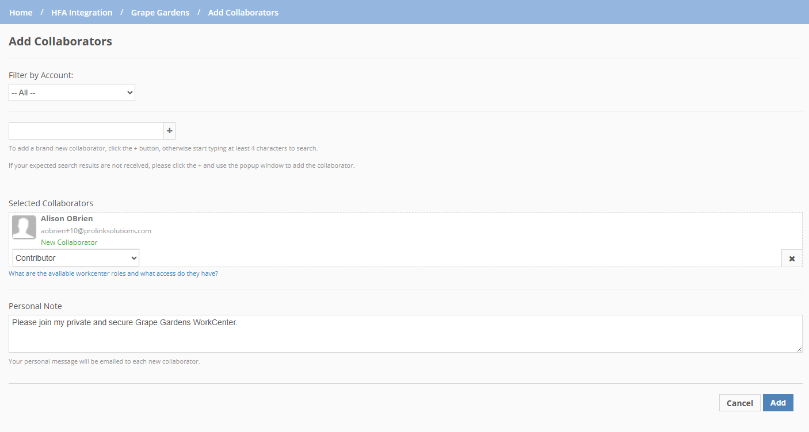809x432 pixels.
Task: Click the collaborator search input field
Action: click(x=85, y=130)
